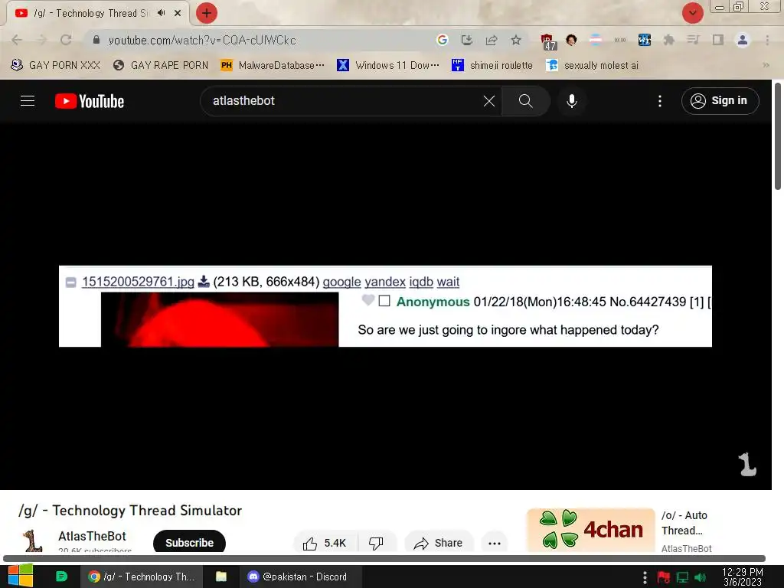Image resolution: width=784 pixels, height=588 pixels.
Task: Open /o/ - Auto Thread video title
Action: [x=685, y=522]
